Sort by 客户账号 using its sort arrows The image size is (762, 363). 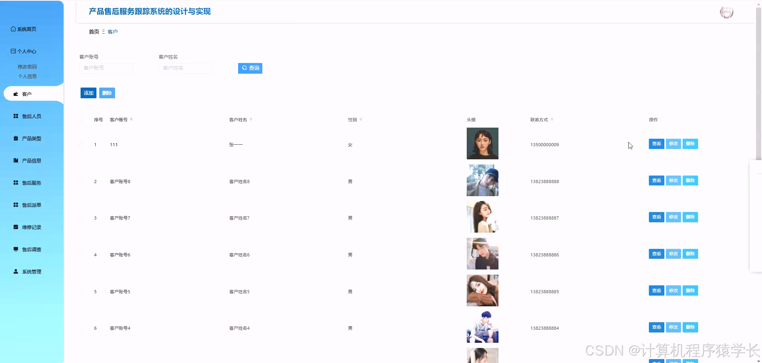pyautogui.click(x=132, y=119)
